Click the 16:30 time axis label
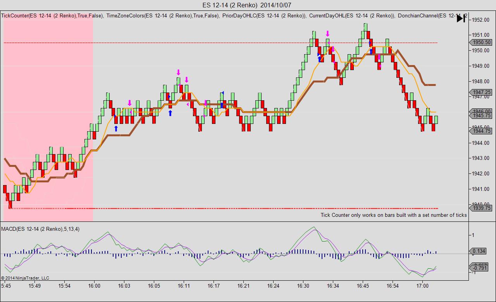Image resolution: width=496 pixels, height=302 pixels. 303,286
